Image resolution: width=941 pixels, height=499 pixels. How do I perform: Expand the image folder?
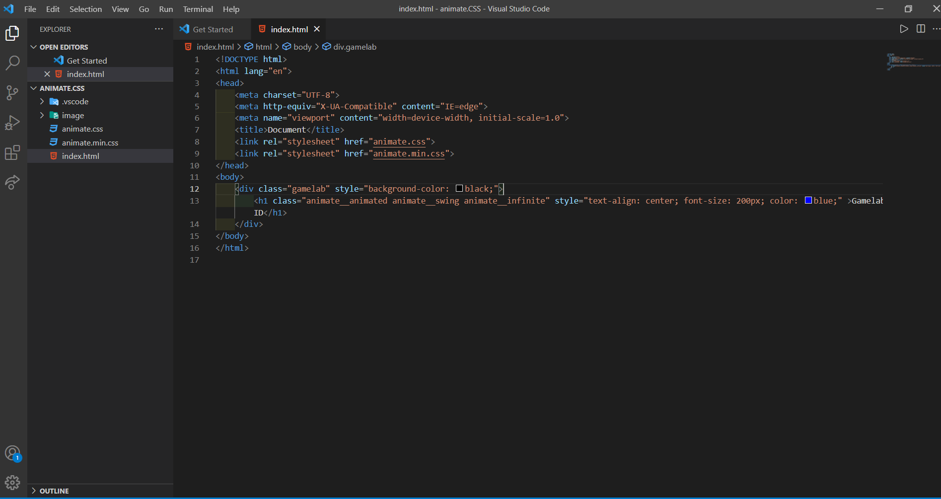click(42, 115)
